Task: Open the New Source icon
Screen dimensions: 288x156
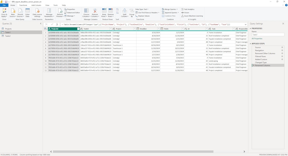Action: pyautogui.click(x=13, y=11)
